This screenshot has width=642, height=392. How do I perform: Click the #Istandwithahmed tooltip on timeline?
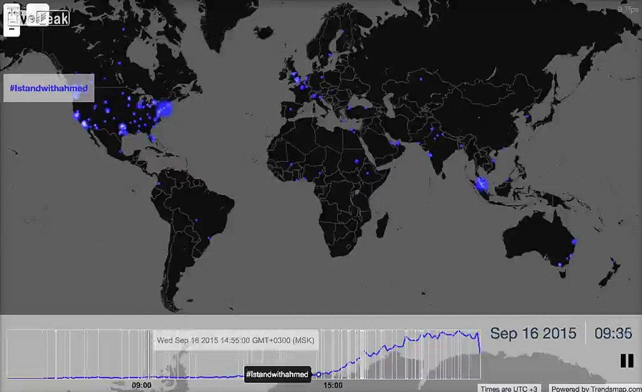[x=277, y=374]
